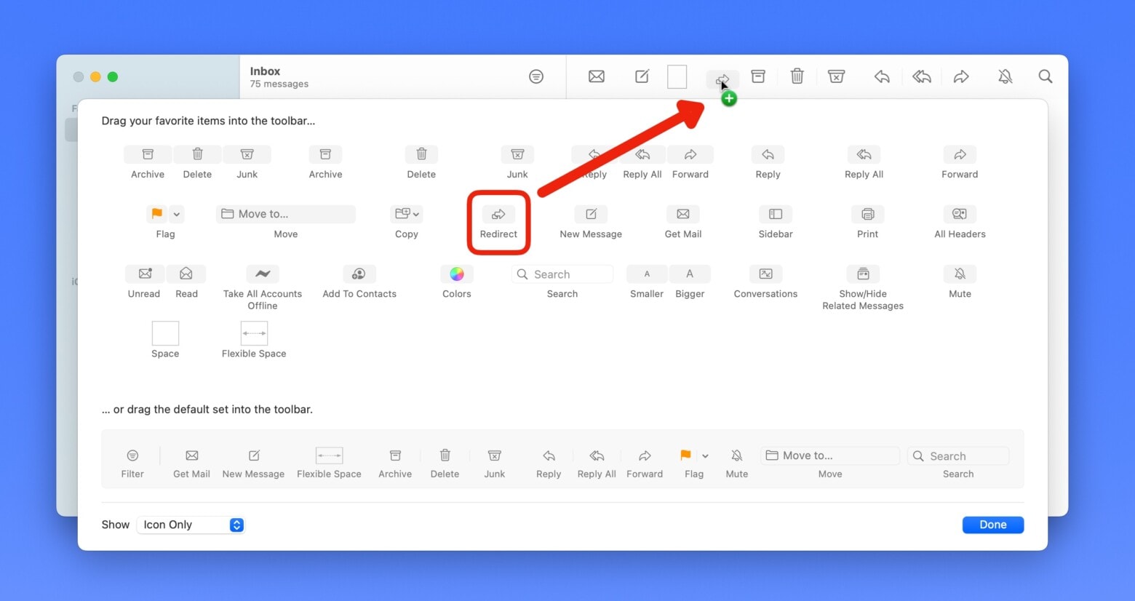The width and height of the screenshot is (1135, 601).
Task: Click the Mute bell in the palette's Unread row
Action: [x=960, y=274]
